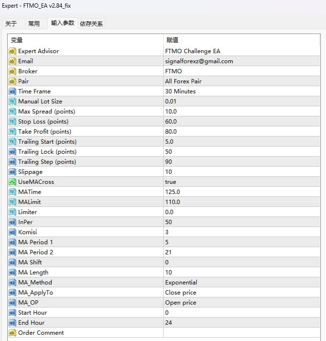Viewport: 326px width, 341px height.
Task: Click the string icon beside Pair
Action: pos(12,81)
